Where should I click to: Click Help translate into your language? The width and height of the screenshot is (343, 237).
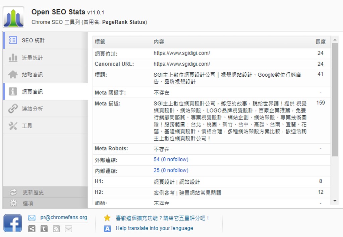coord(155,228)
